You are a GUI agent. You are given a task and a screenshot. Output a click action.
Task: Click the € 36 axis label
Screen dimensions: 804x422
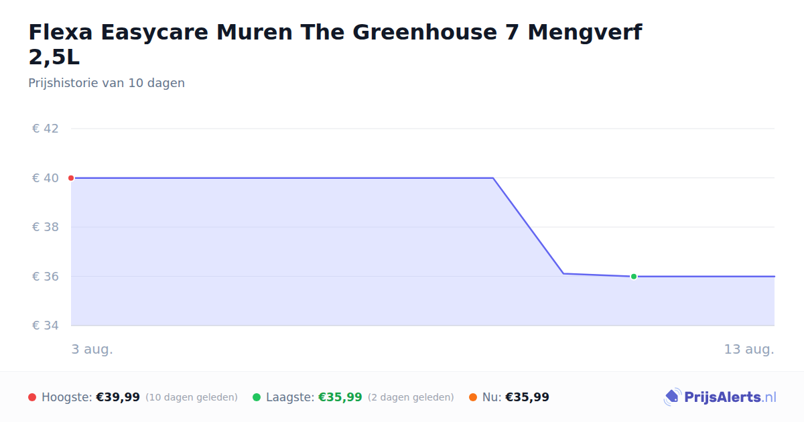pyautogui.click(x=46, y=277)
